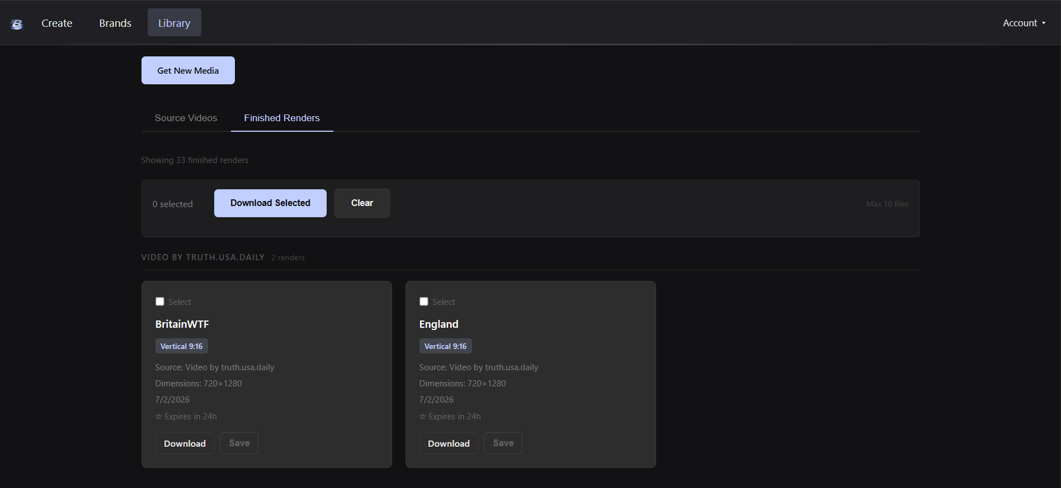Click the Get New Media button
Screen dimensions: 1061x488
click(188, 70)
